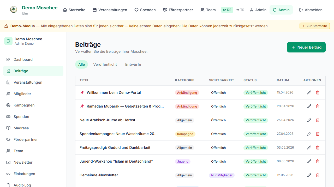Delete the Freitagspredigt post via trash icon
Screen dimensions: 334x187
(318, 148)
